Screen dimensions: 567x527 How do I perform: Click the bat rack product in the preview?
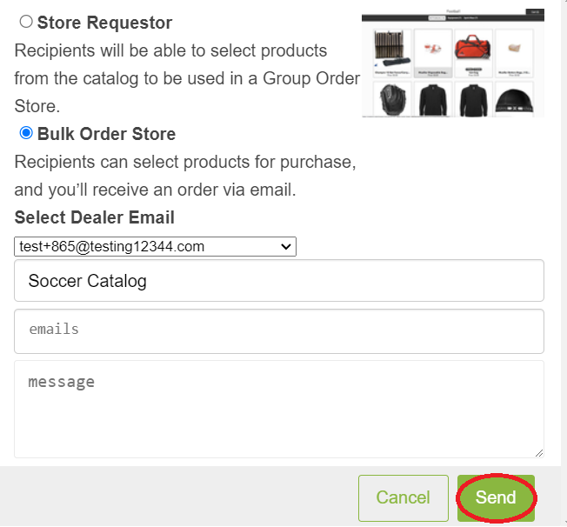pos(392,49)
